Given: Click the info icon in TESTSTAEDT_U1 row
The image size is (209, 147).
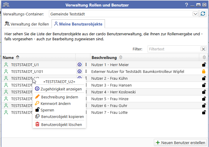Looking at the screenshot, I should coord(79,65).
